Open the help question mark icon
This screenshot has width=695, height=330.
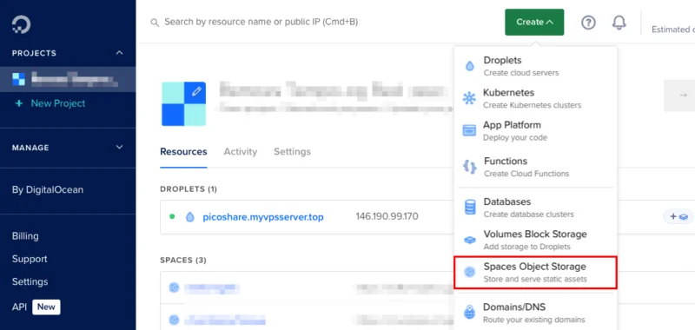pyautogui.click(x=588, y=23)
